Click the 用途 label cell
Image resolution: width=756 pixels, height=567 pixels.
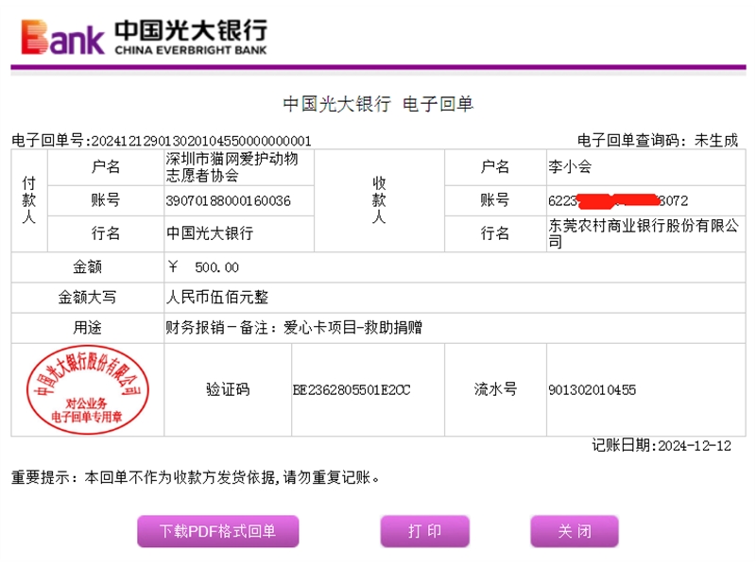point(87,328)
